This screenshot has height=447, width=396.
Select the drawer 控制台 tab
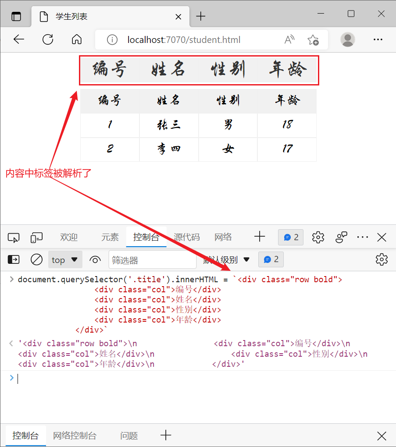(x=25, y=436)
